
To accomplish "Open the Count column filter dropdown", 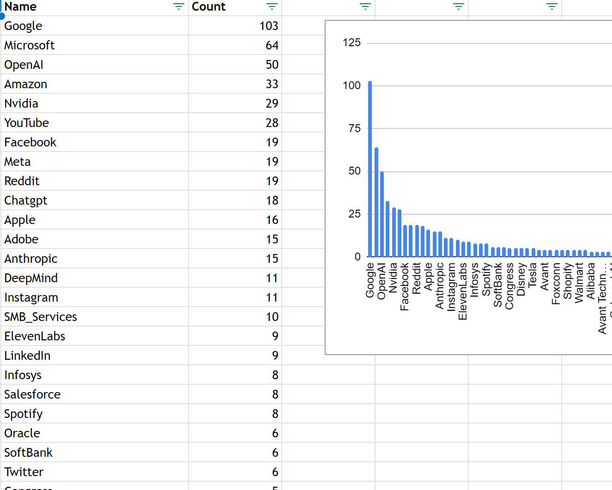I will tap(272, 6).
